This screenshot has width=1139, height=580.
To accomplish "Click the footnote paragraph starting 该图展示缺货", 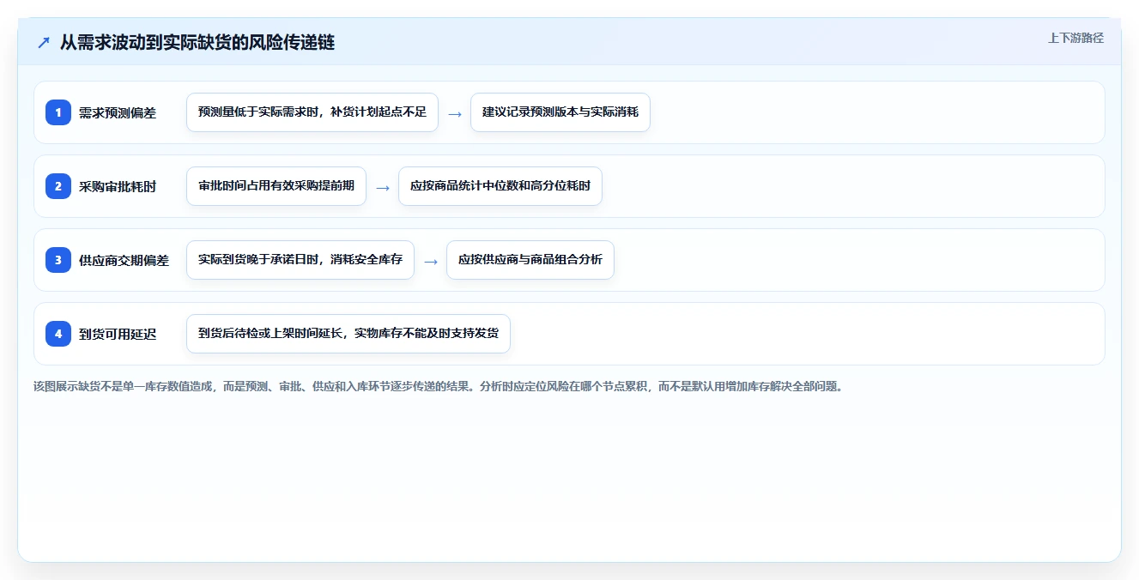I will pos(439,386).
